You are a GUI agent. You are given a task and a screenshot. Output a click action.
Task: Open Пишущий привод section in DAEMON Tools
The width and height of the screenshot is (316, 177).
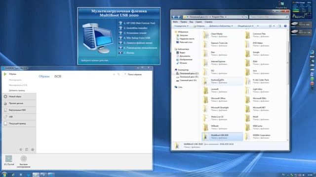tap(19, 123)
